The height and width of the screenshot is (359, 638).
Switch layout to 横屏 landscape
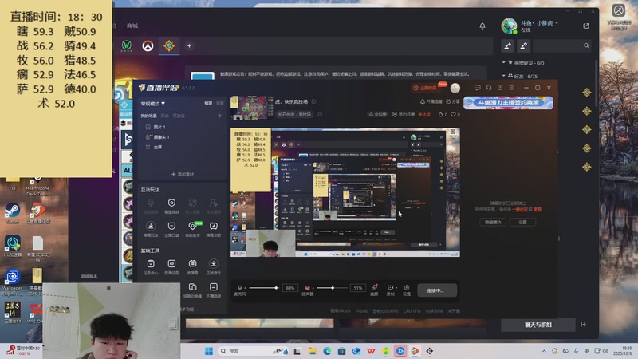(208, 104)
